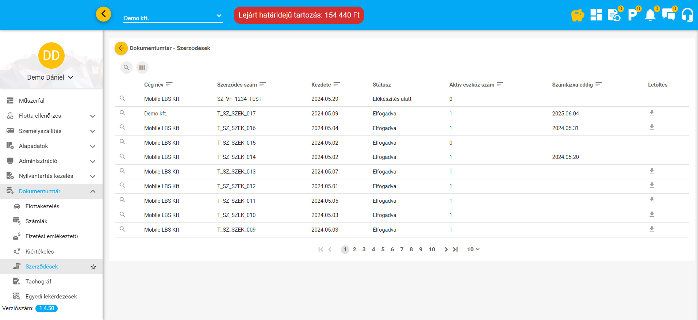Viewport: 698px width, 320px height.
Task: Click the piggy bank icon in header
Action: point(578,15)
